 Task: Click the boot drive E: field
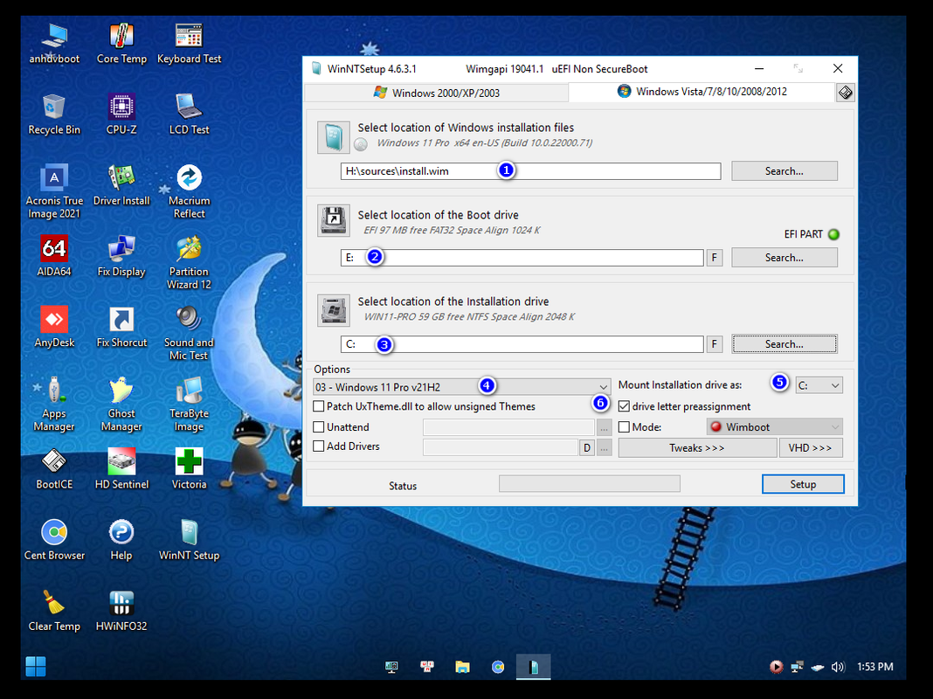point(522,258)
